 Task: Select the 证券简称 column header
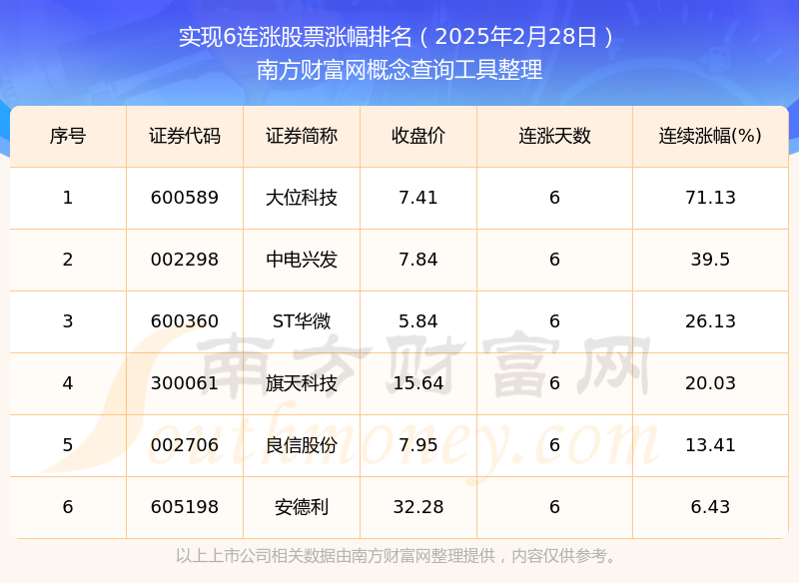pos(302,136)
